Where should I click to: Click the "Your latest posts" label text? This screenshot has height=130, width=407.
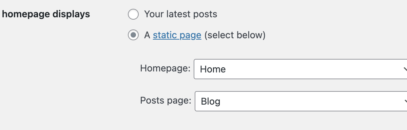pos(180,14)
